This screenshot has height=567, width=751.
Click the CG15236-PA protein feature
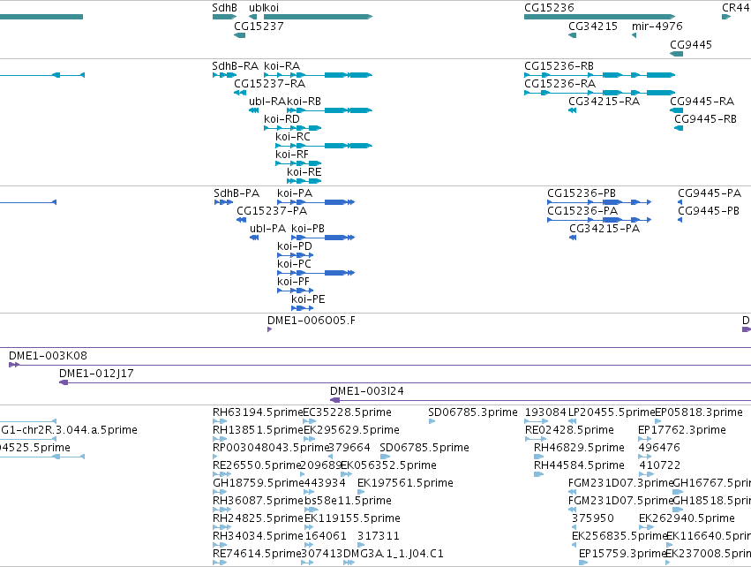(599, 220)
